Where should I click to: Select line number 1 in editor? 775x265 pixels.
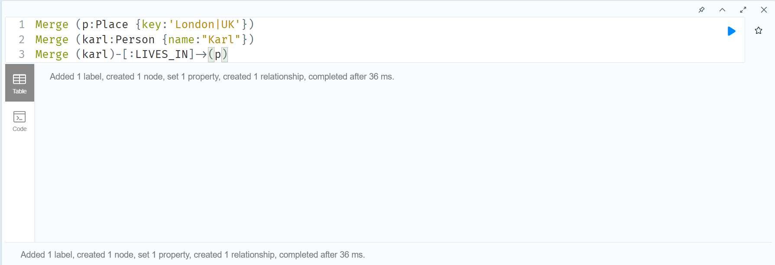(22, 24)
